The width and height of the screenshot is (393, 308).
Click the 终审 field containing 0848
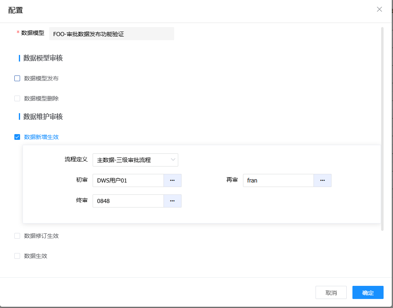click(128, 201)
